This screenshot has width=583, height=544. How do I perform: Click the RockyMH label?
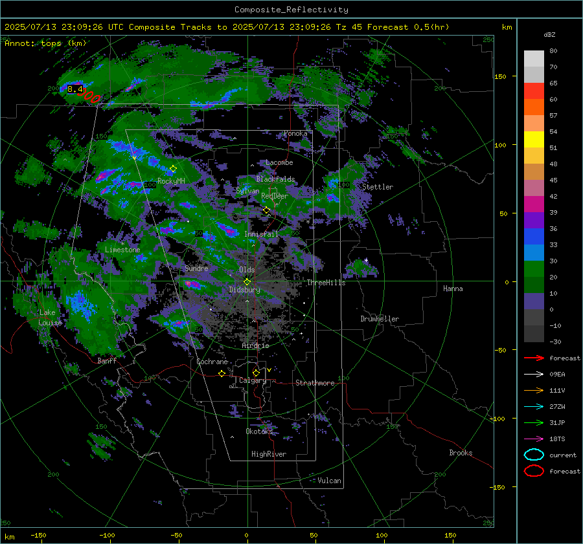pyautogui.click(x=171, y=181)
